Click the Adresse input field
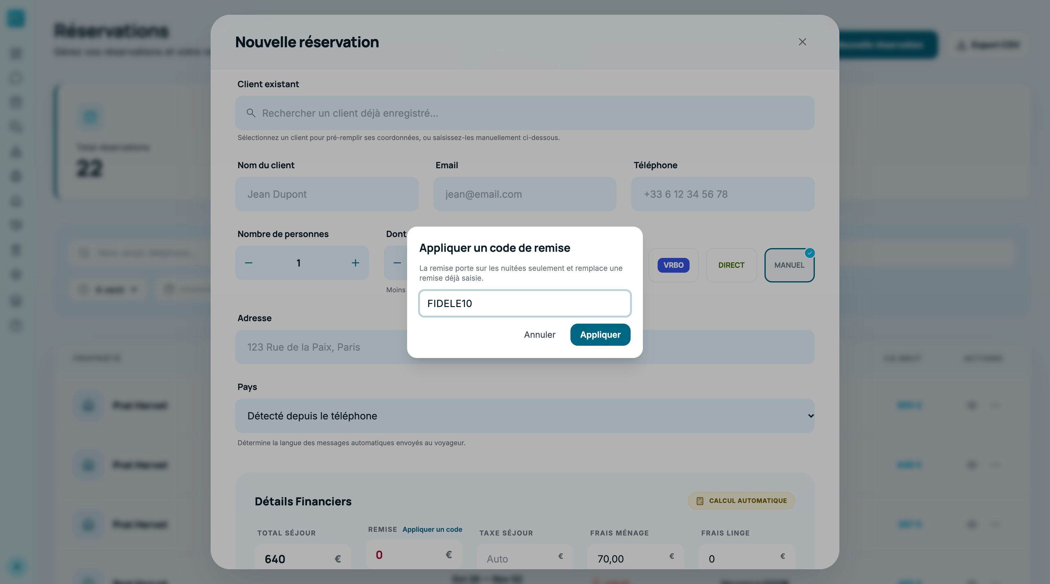 click(x=525, y=347)
